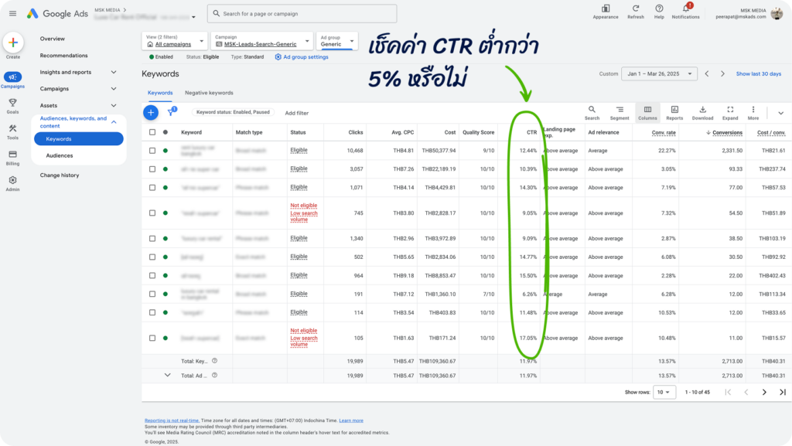Expand table to full screen
This screenshot has height=446, width=792.
[x=730, y=113]
